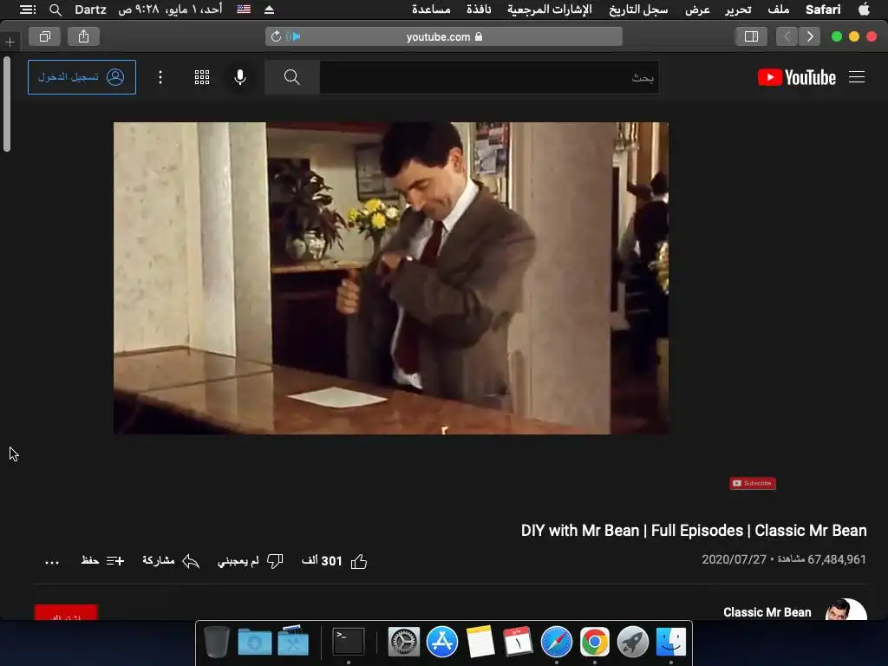Open more actions ellipsis below video

pos(52,562)
